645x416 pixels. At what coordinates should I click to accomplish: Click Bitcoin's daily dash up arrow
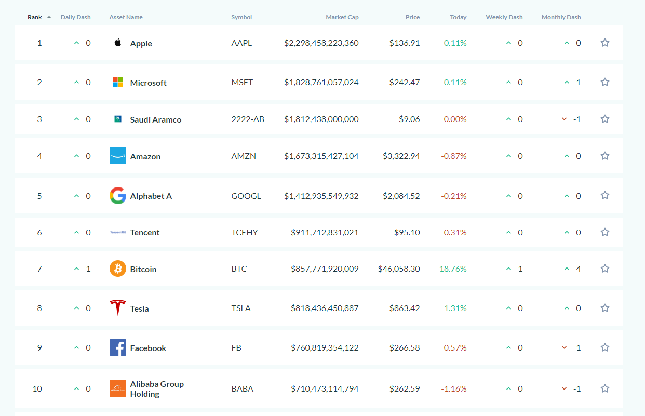(76, 269)
